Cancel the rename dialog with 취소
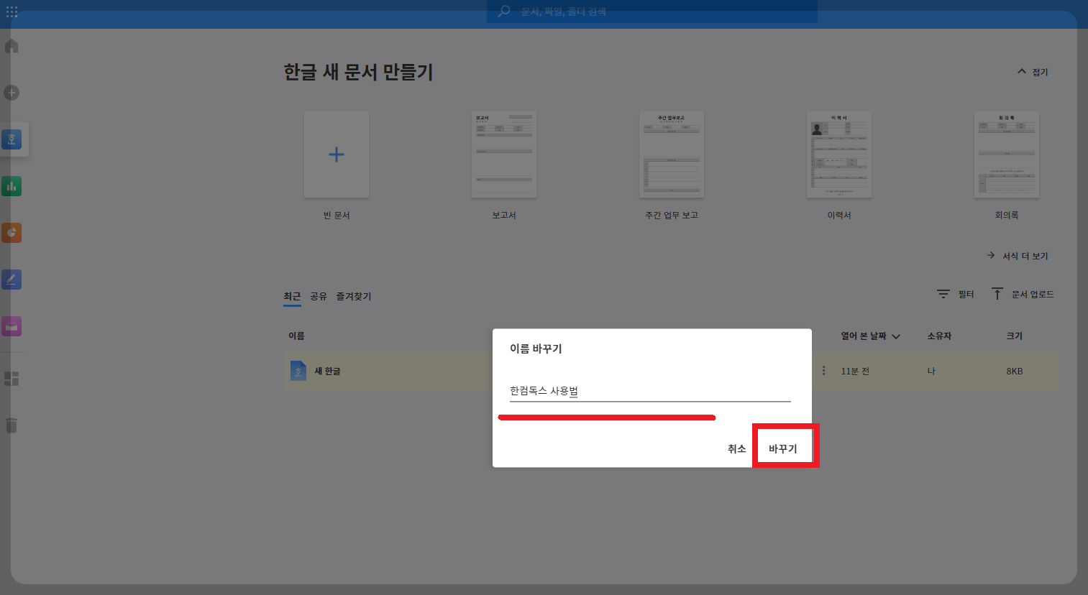Image resolution: width=1088 pixels, height=595 pixels. (x=737, y=448)
